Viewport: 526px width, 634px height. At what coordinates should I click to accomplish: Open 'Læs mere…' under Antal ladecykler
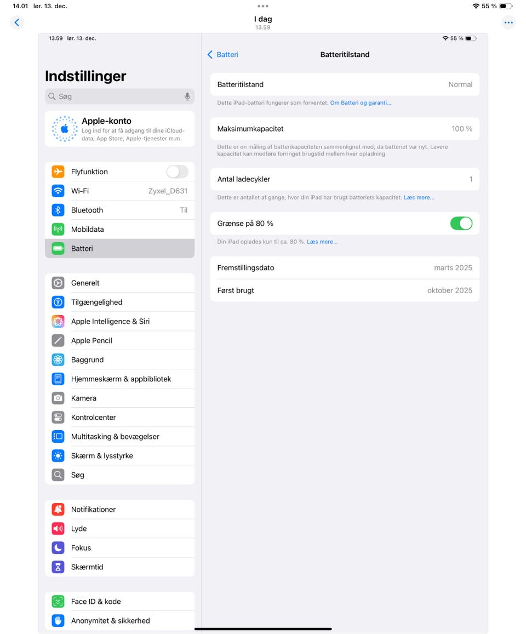click(419, 197)
